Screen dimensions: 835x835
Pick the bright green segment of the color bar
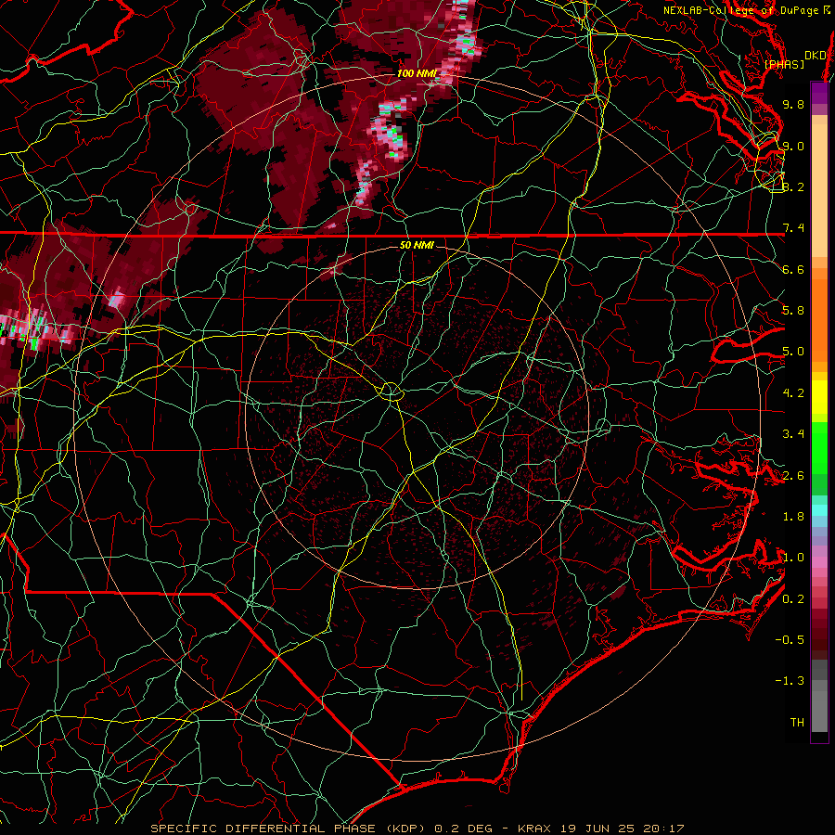pos(819,447)
